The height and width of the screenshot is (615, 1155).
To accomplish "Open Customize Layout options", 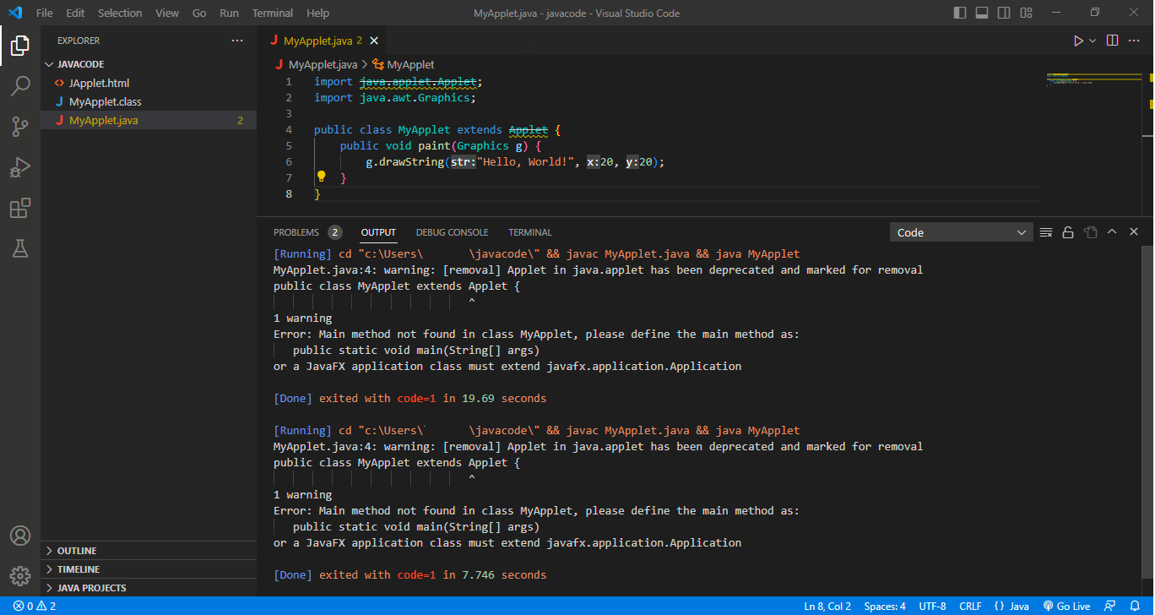I will coord(1026,13).
